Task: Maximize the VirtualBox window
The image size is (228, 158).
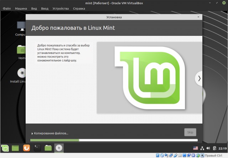Action: [217, 3]
